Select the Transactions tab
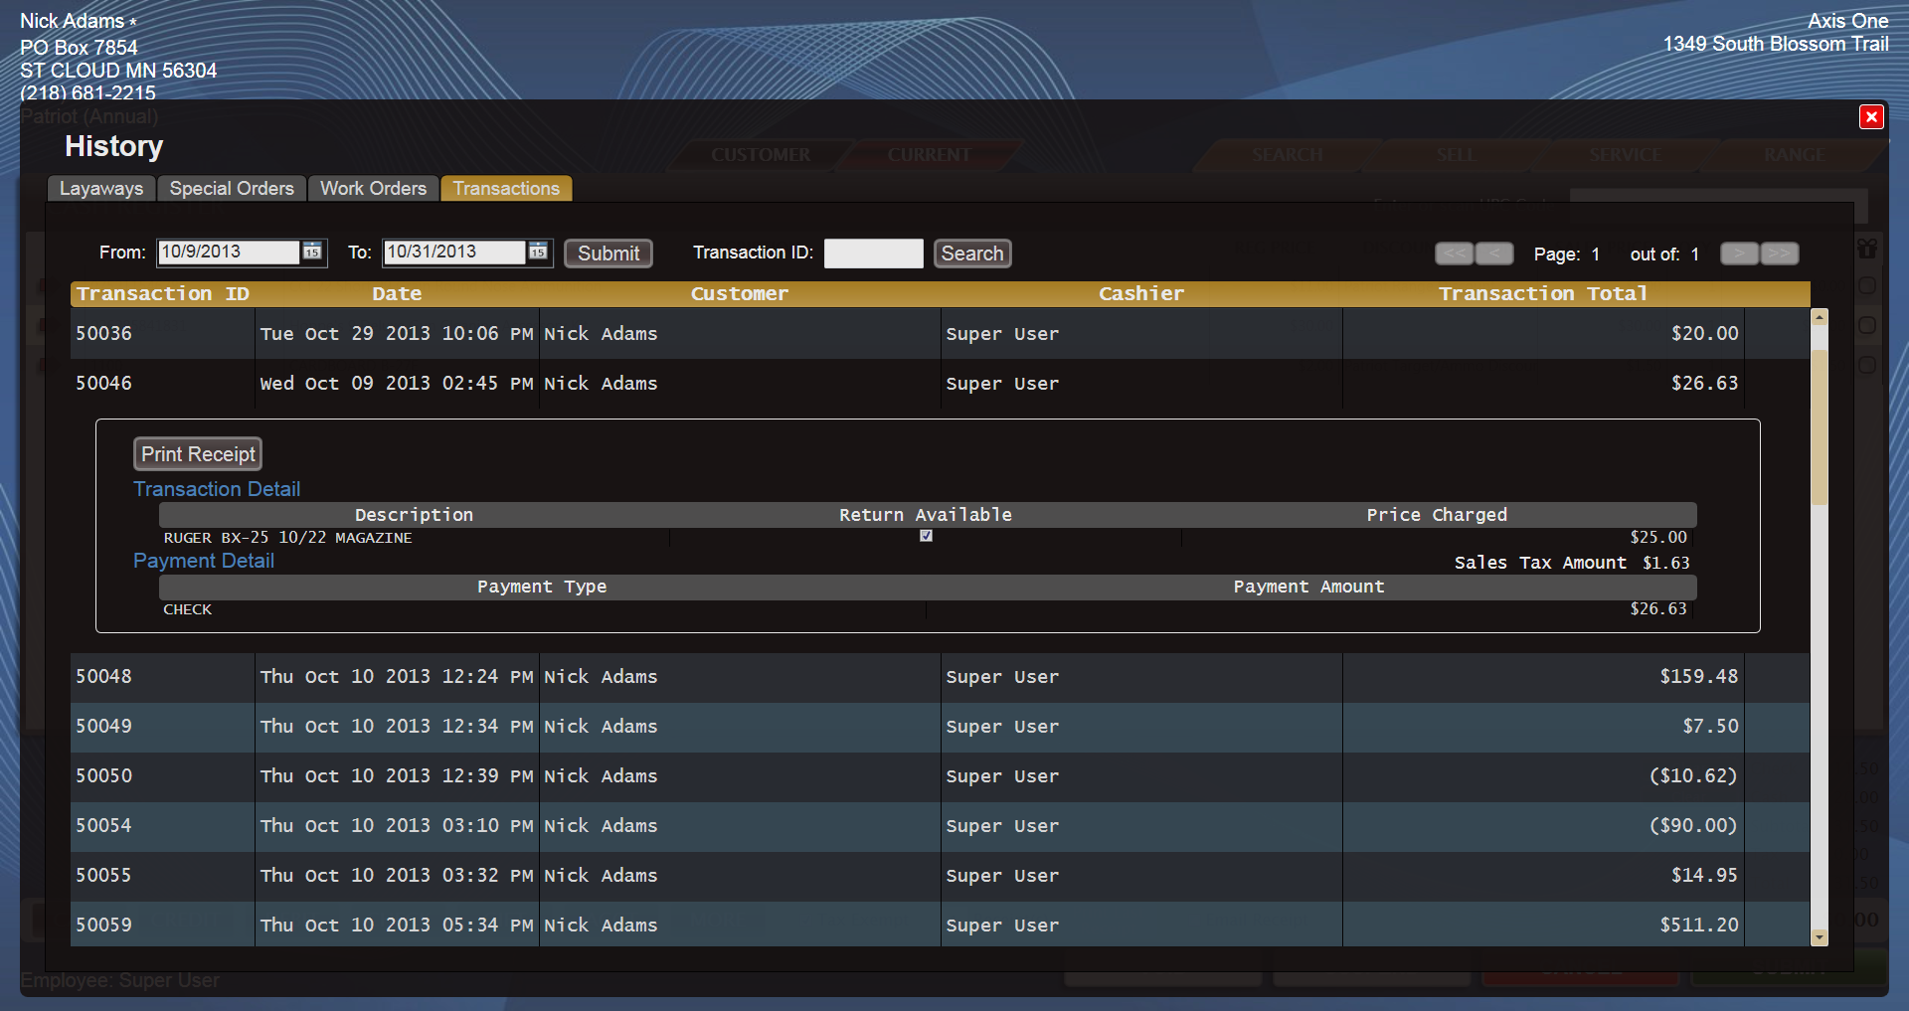 tap(506, 189)
